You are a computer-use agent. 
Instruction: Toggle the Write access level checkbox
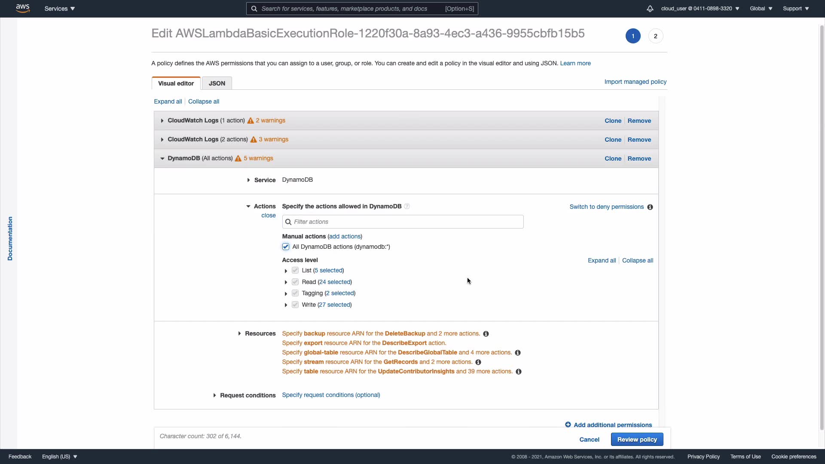coord(295,305)
